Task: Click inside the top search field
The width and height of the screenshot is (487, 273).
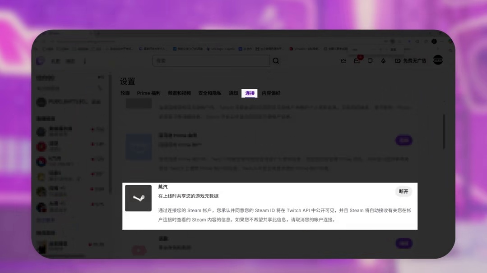Action: click(211, 61)
